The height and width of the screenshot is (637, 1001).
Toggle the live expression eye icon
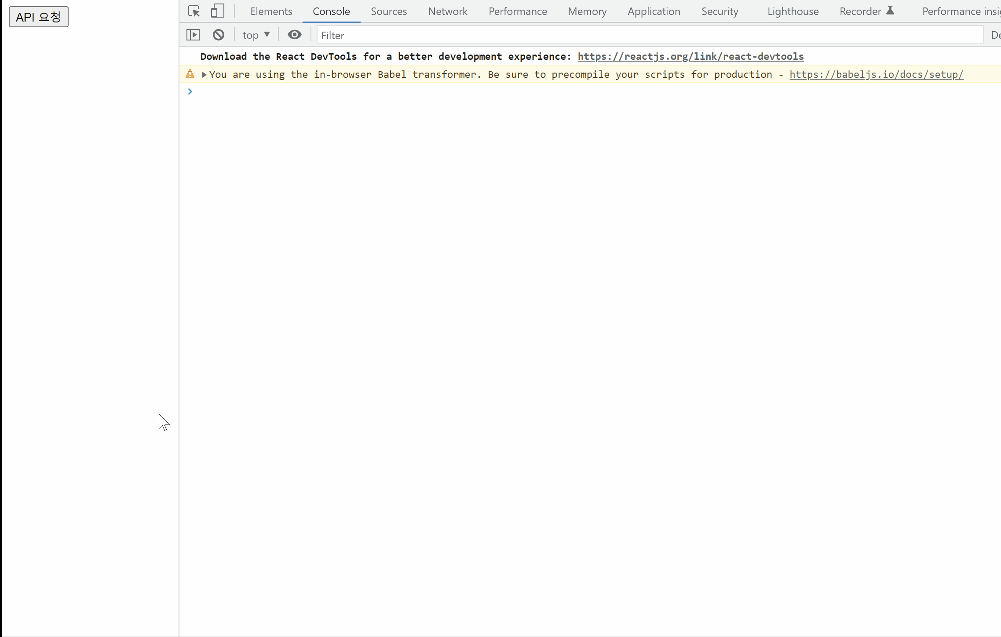pyautogui.click(x=295, y=35)
